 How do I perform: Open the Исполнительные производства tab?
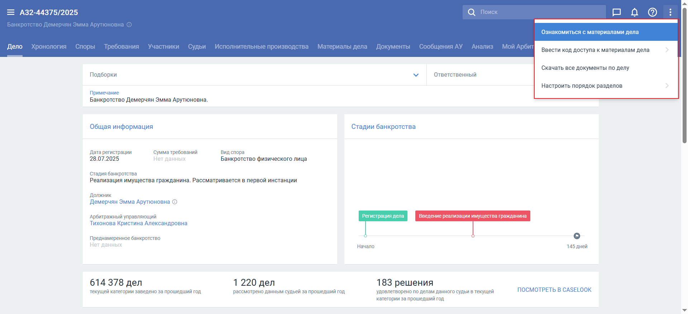261,47
